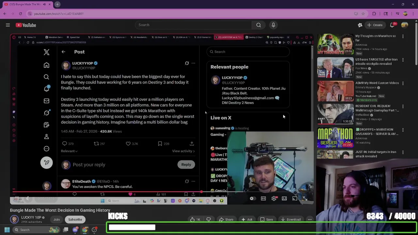Screen dimensions: 418x235
Task: Open DROPPPS + MARATHON GIVEAWAYS live thumbnail
Action: point(335,138)
